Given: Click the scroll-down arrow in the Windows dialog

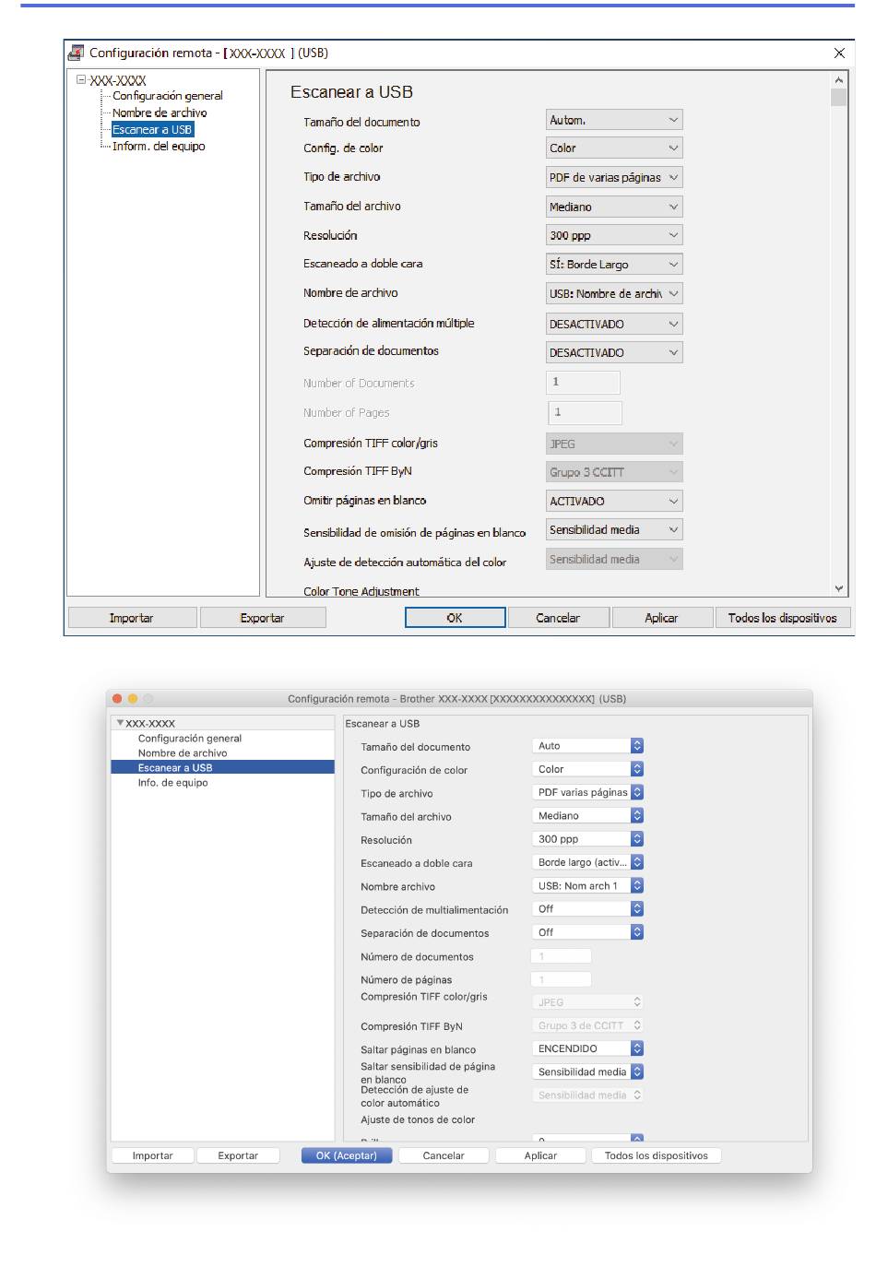Looking at the screenshot, I should pyautogui.click(x=838, y=588).
